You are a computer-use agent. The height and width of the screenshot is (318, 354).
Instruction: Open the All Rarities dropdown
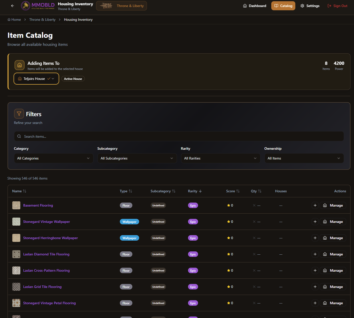221,158
